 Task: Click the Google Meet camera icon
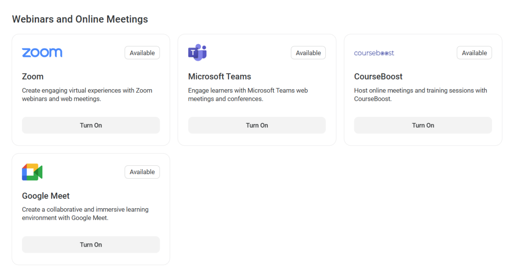[x=32, y=172]
